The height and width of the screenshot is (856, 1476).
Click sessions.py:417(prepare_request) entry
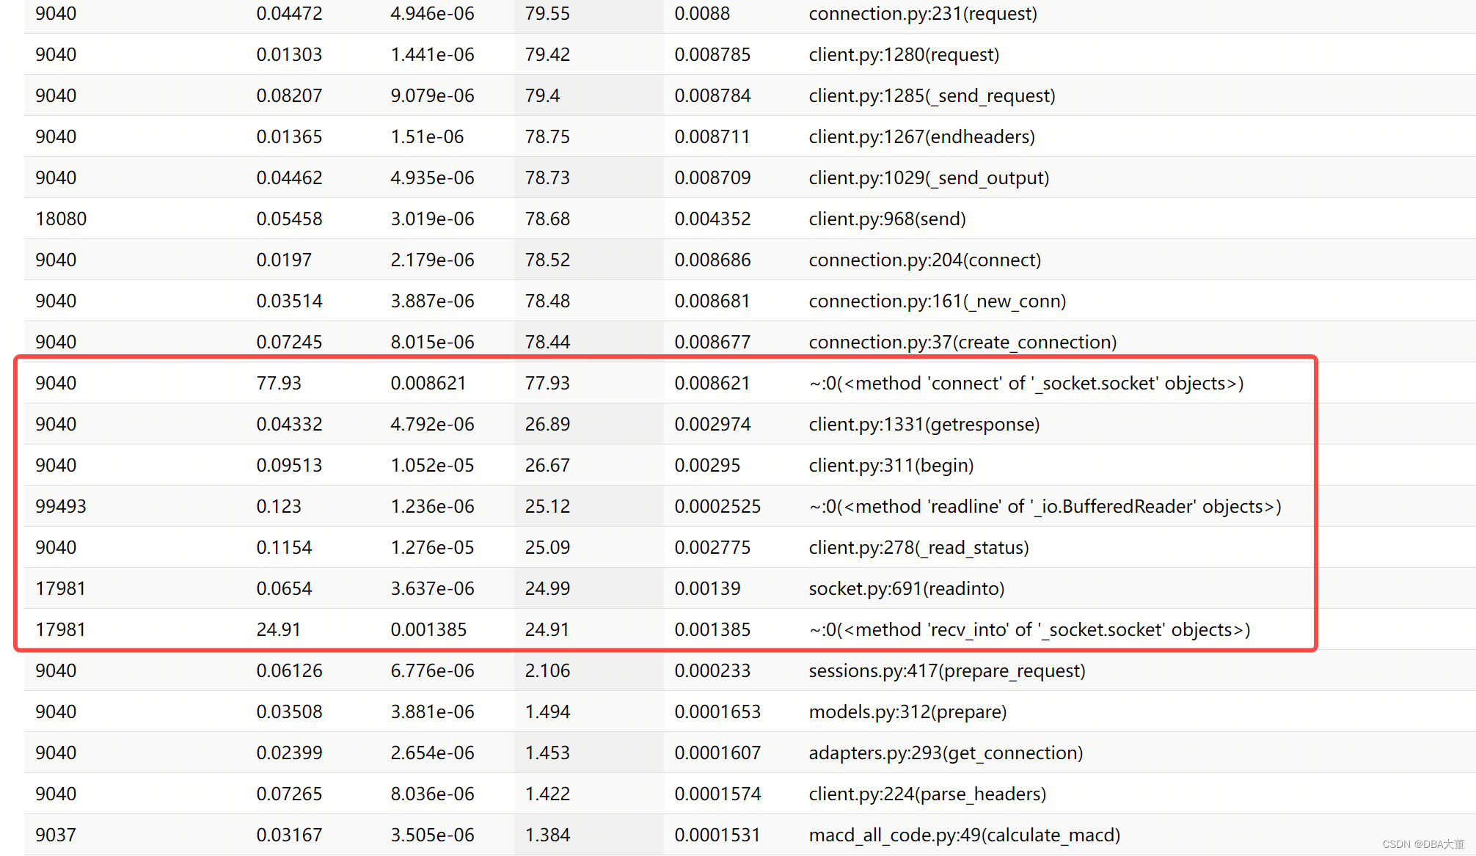coord(946,670)
